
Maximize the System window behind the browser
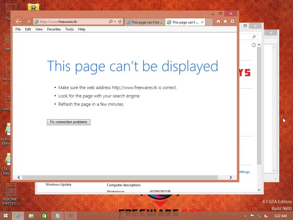245,26
